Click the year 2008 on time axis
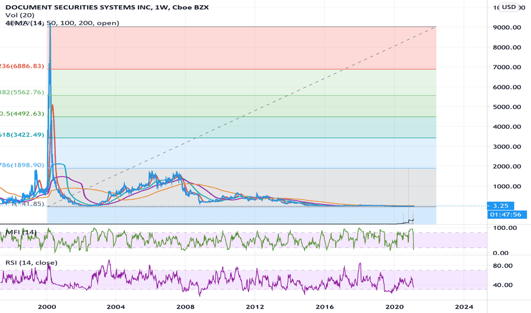The height and width of the screenshot is (313, 531). [186, 307]
